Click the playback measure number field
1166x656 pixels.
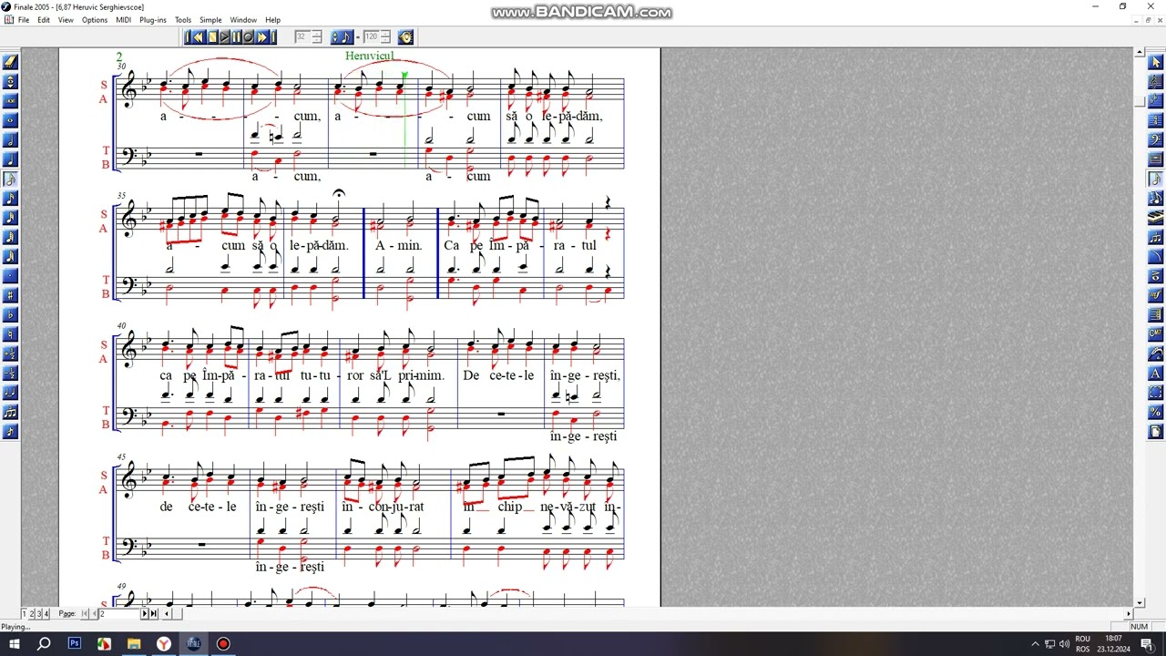[301, 37]
